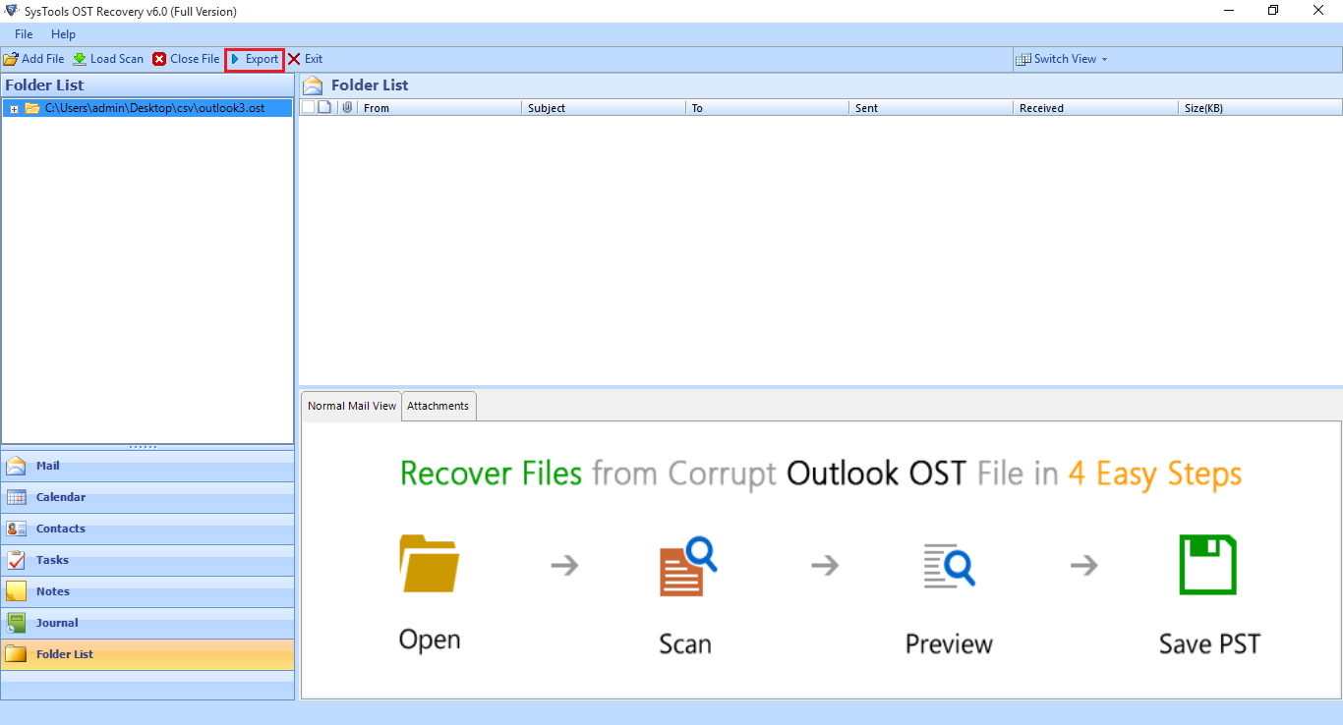Viewport: 1343px width, 725px height.
Task: Click the SysTools app icon in title bar
Action: pos(11,11)
